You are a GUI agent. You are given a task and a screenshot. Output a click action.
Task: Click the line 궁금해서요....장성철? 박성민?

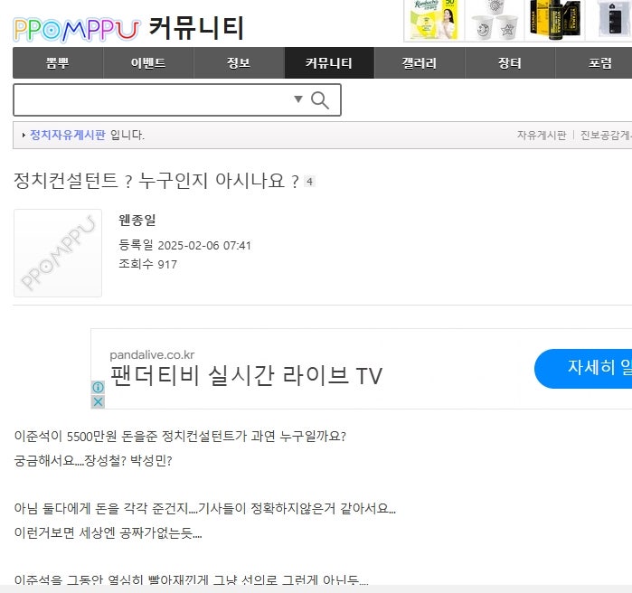click(93, 460)
